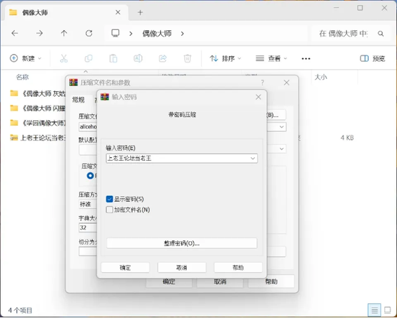Click 取消 in the password dialog
Image resolution: width=397 pixels, height=318 pixels.
coord(182,268)
